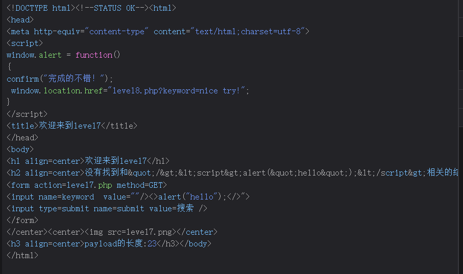Click the meta http-equiv tag line

[158, 32]
